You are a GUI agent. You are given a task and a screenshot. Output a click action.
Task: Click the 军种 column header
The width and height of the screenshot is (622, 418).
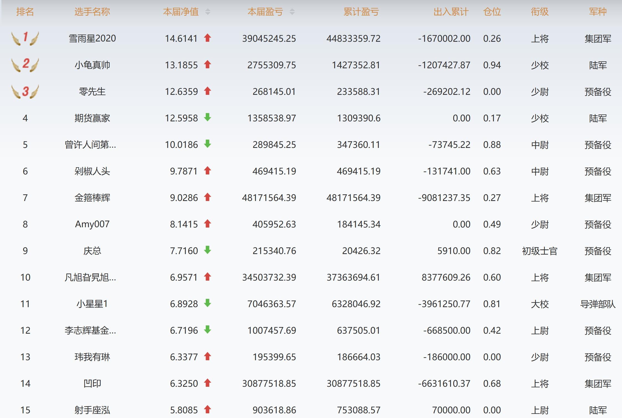click(x=598, y=12)
